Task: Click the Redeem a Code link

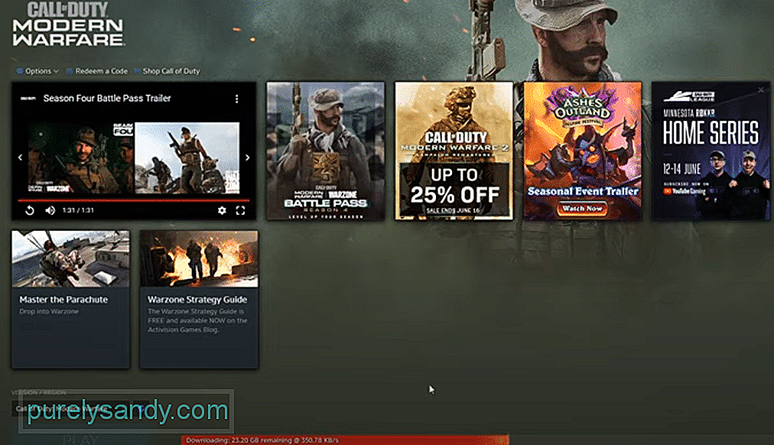Action: click(x=97, y=71)
